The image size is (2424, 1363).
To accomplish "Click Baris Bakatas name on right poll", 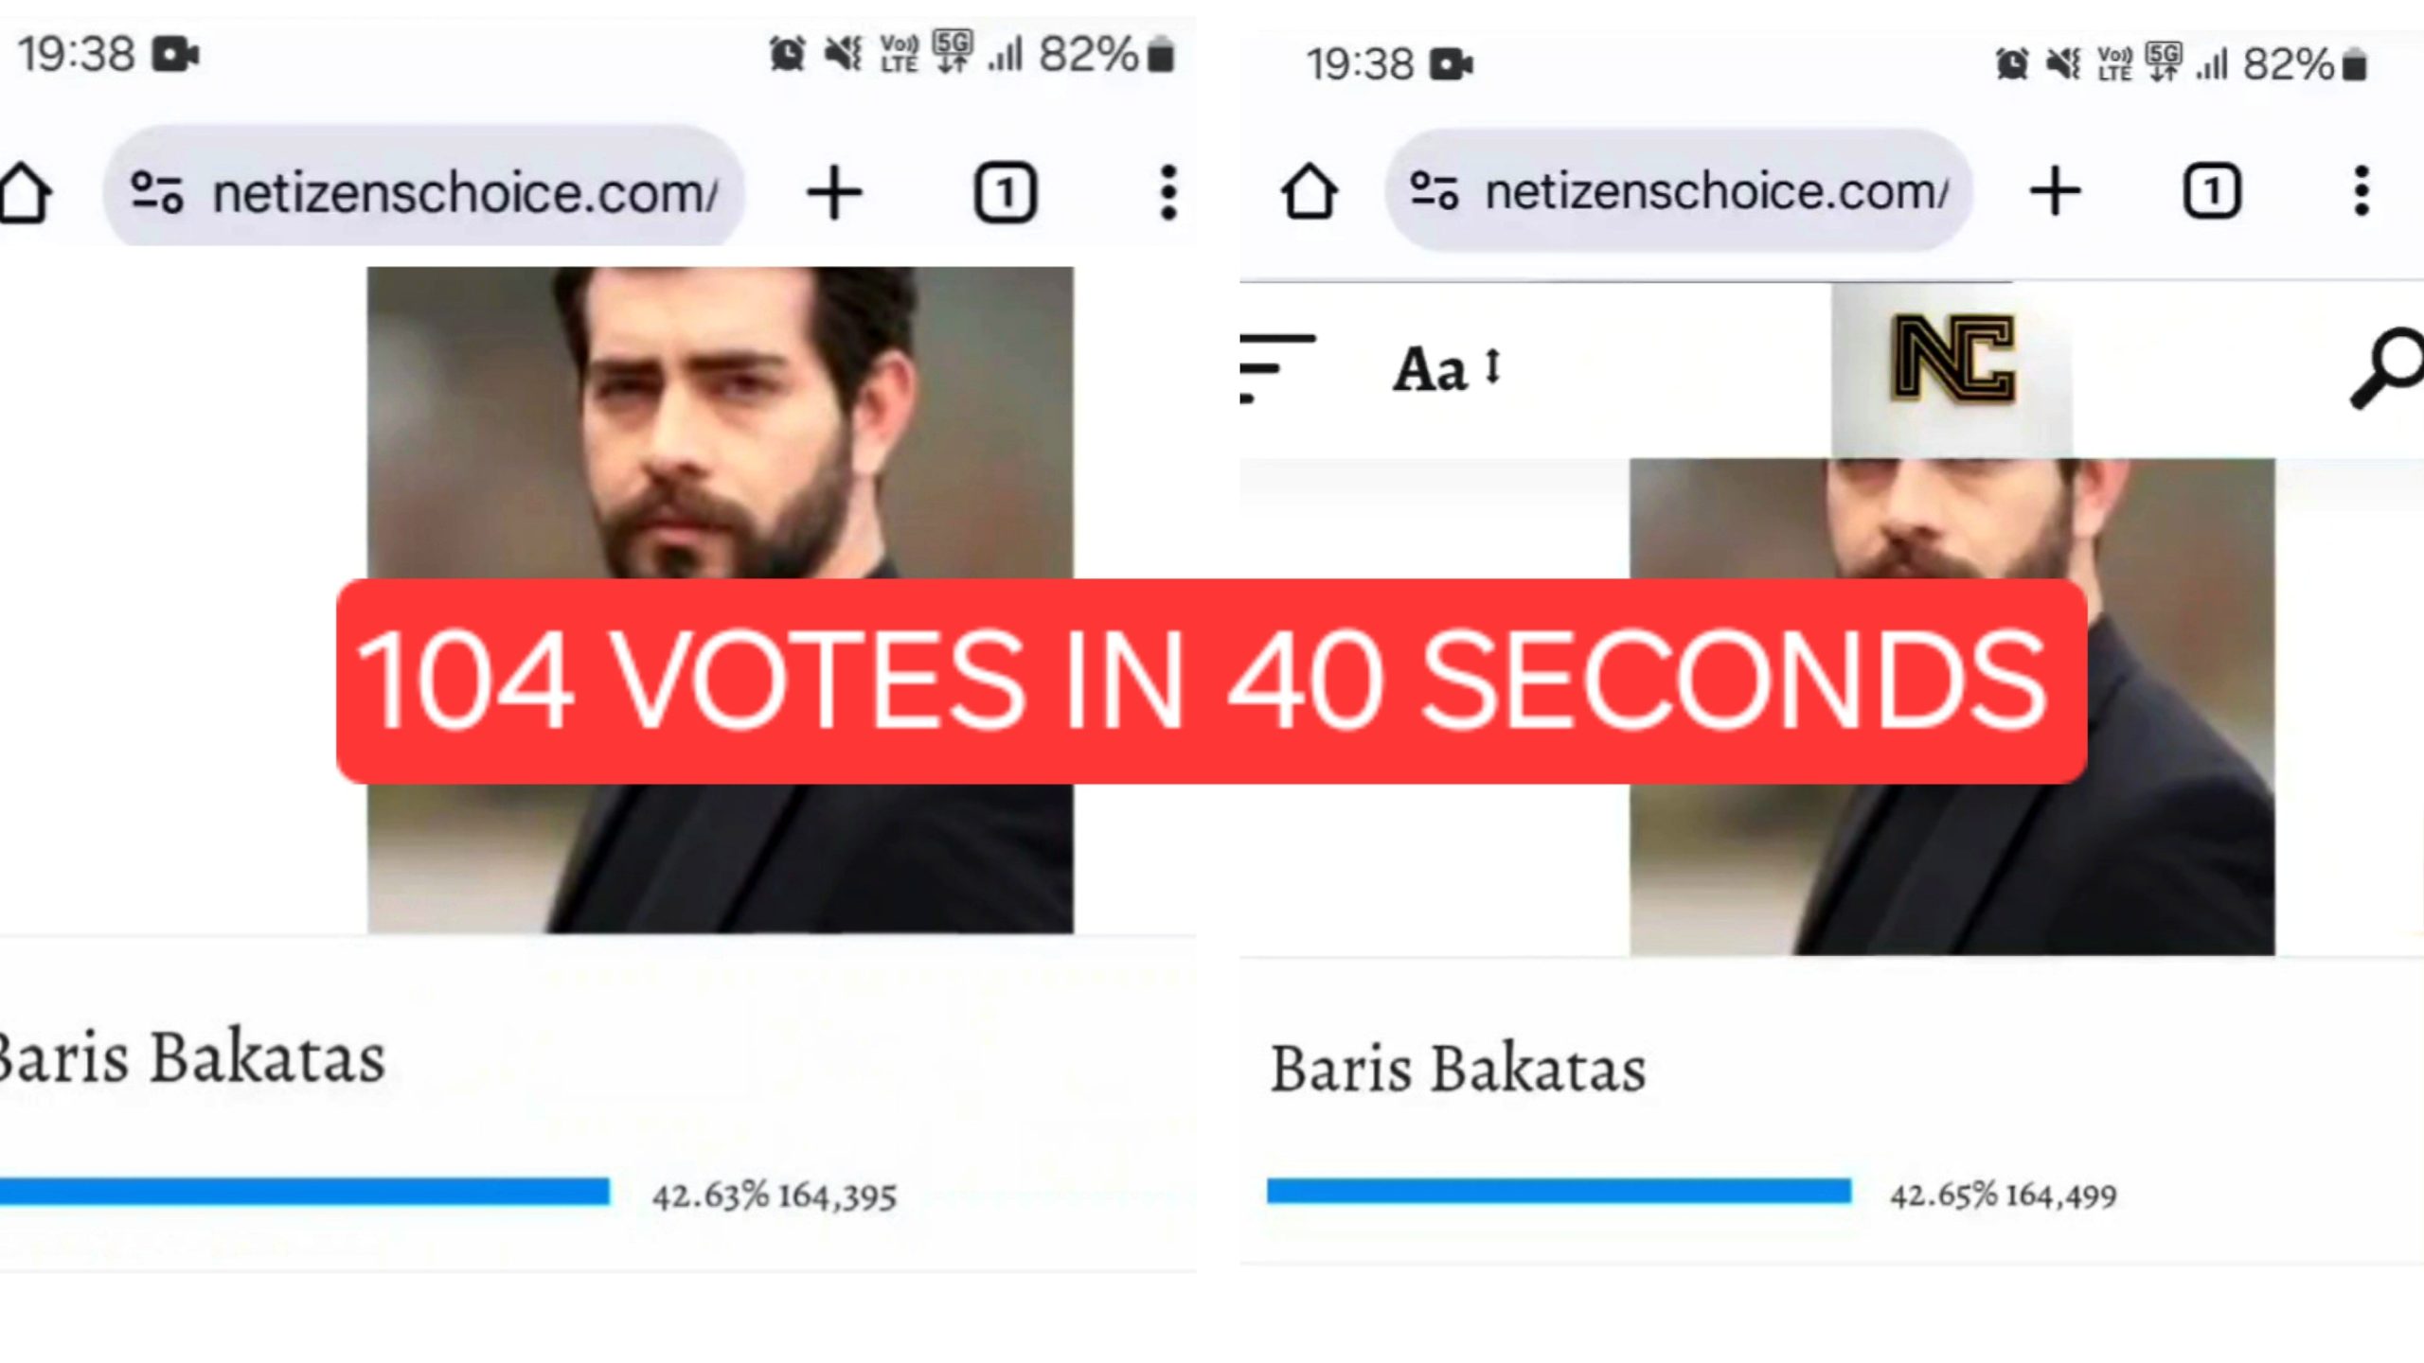I will [x=1458, y=1070].
